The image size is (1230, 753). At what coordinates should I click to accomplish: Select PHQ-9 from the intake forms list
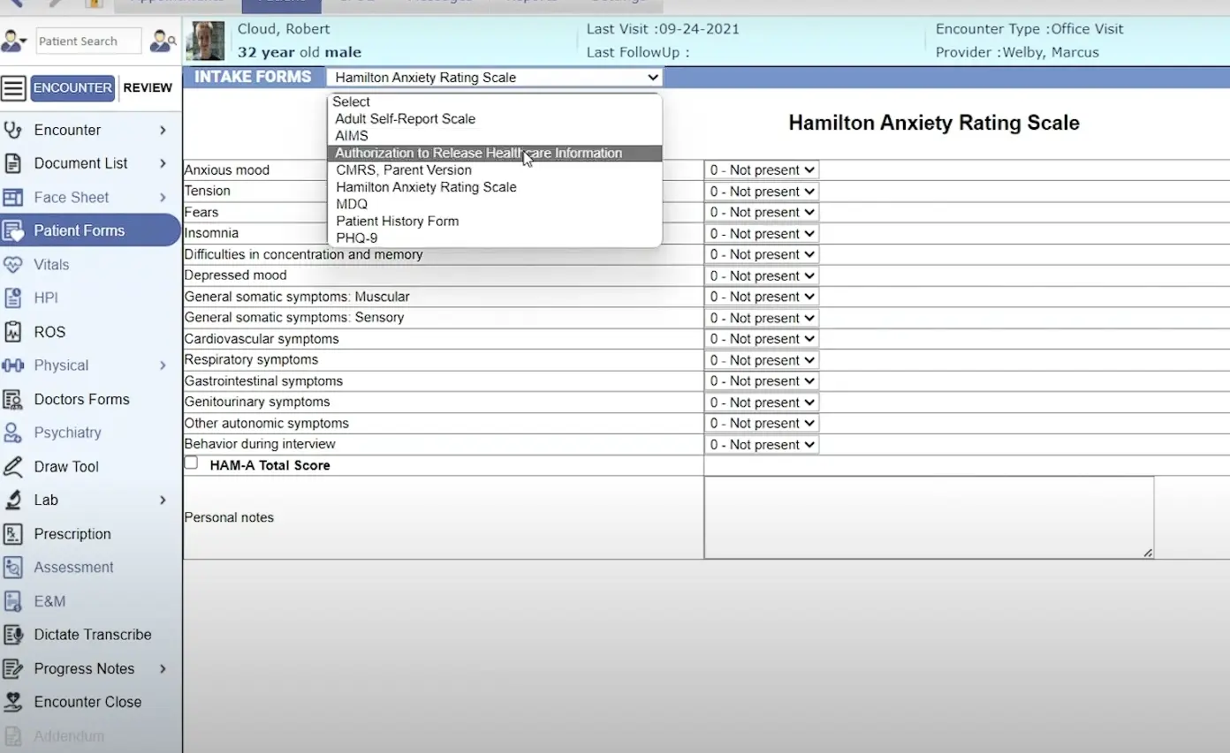click(357, 237)
